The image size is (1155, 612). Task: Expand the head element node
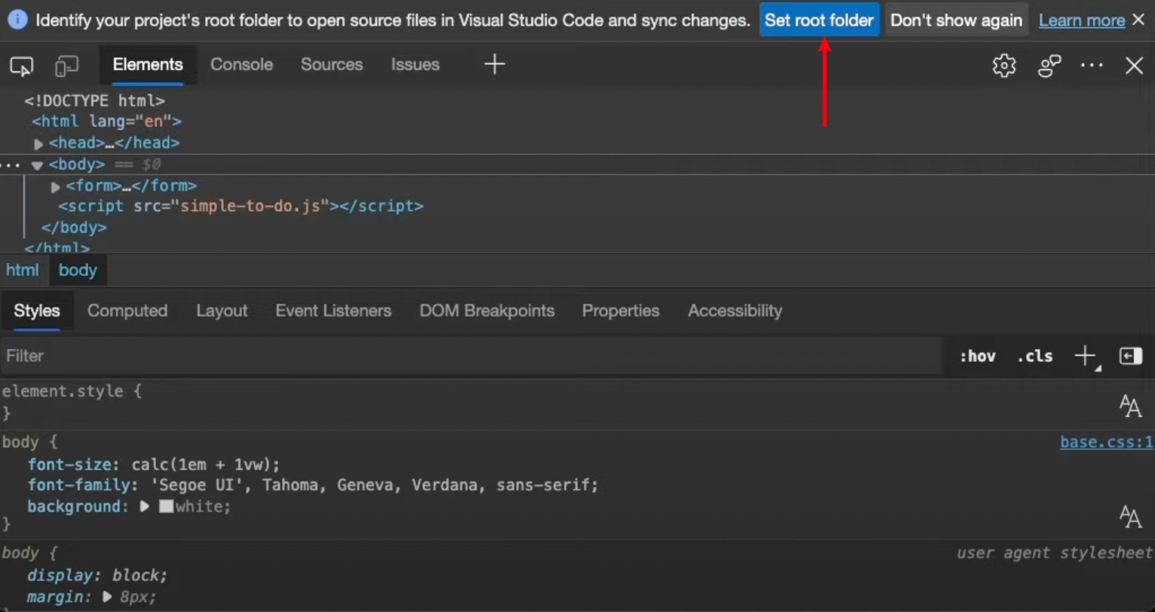click(x=38, y=143)
